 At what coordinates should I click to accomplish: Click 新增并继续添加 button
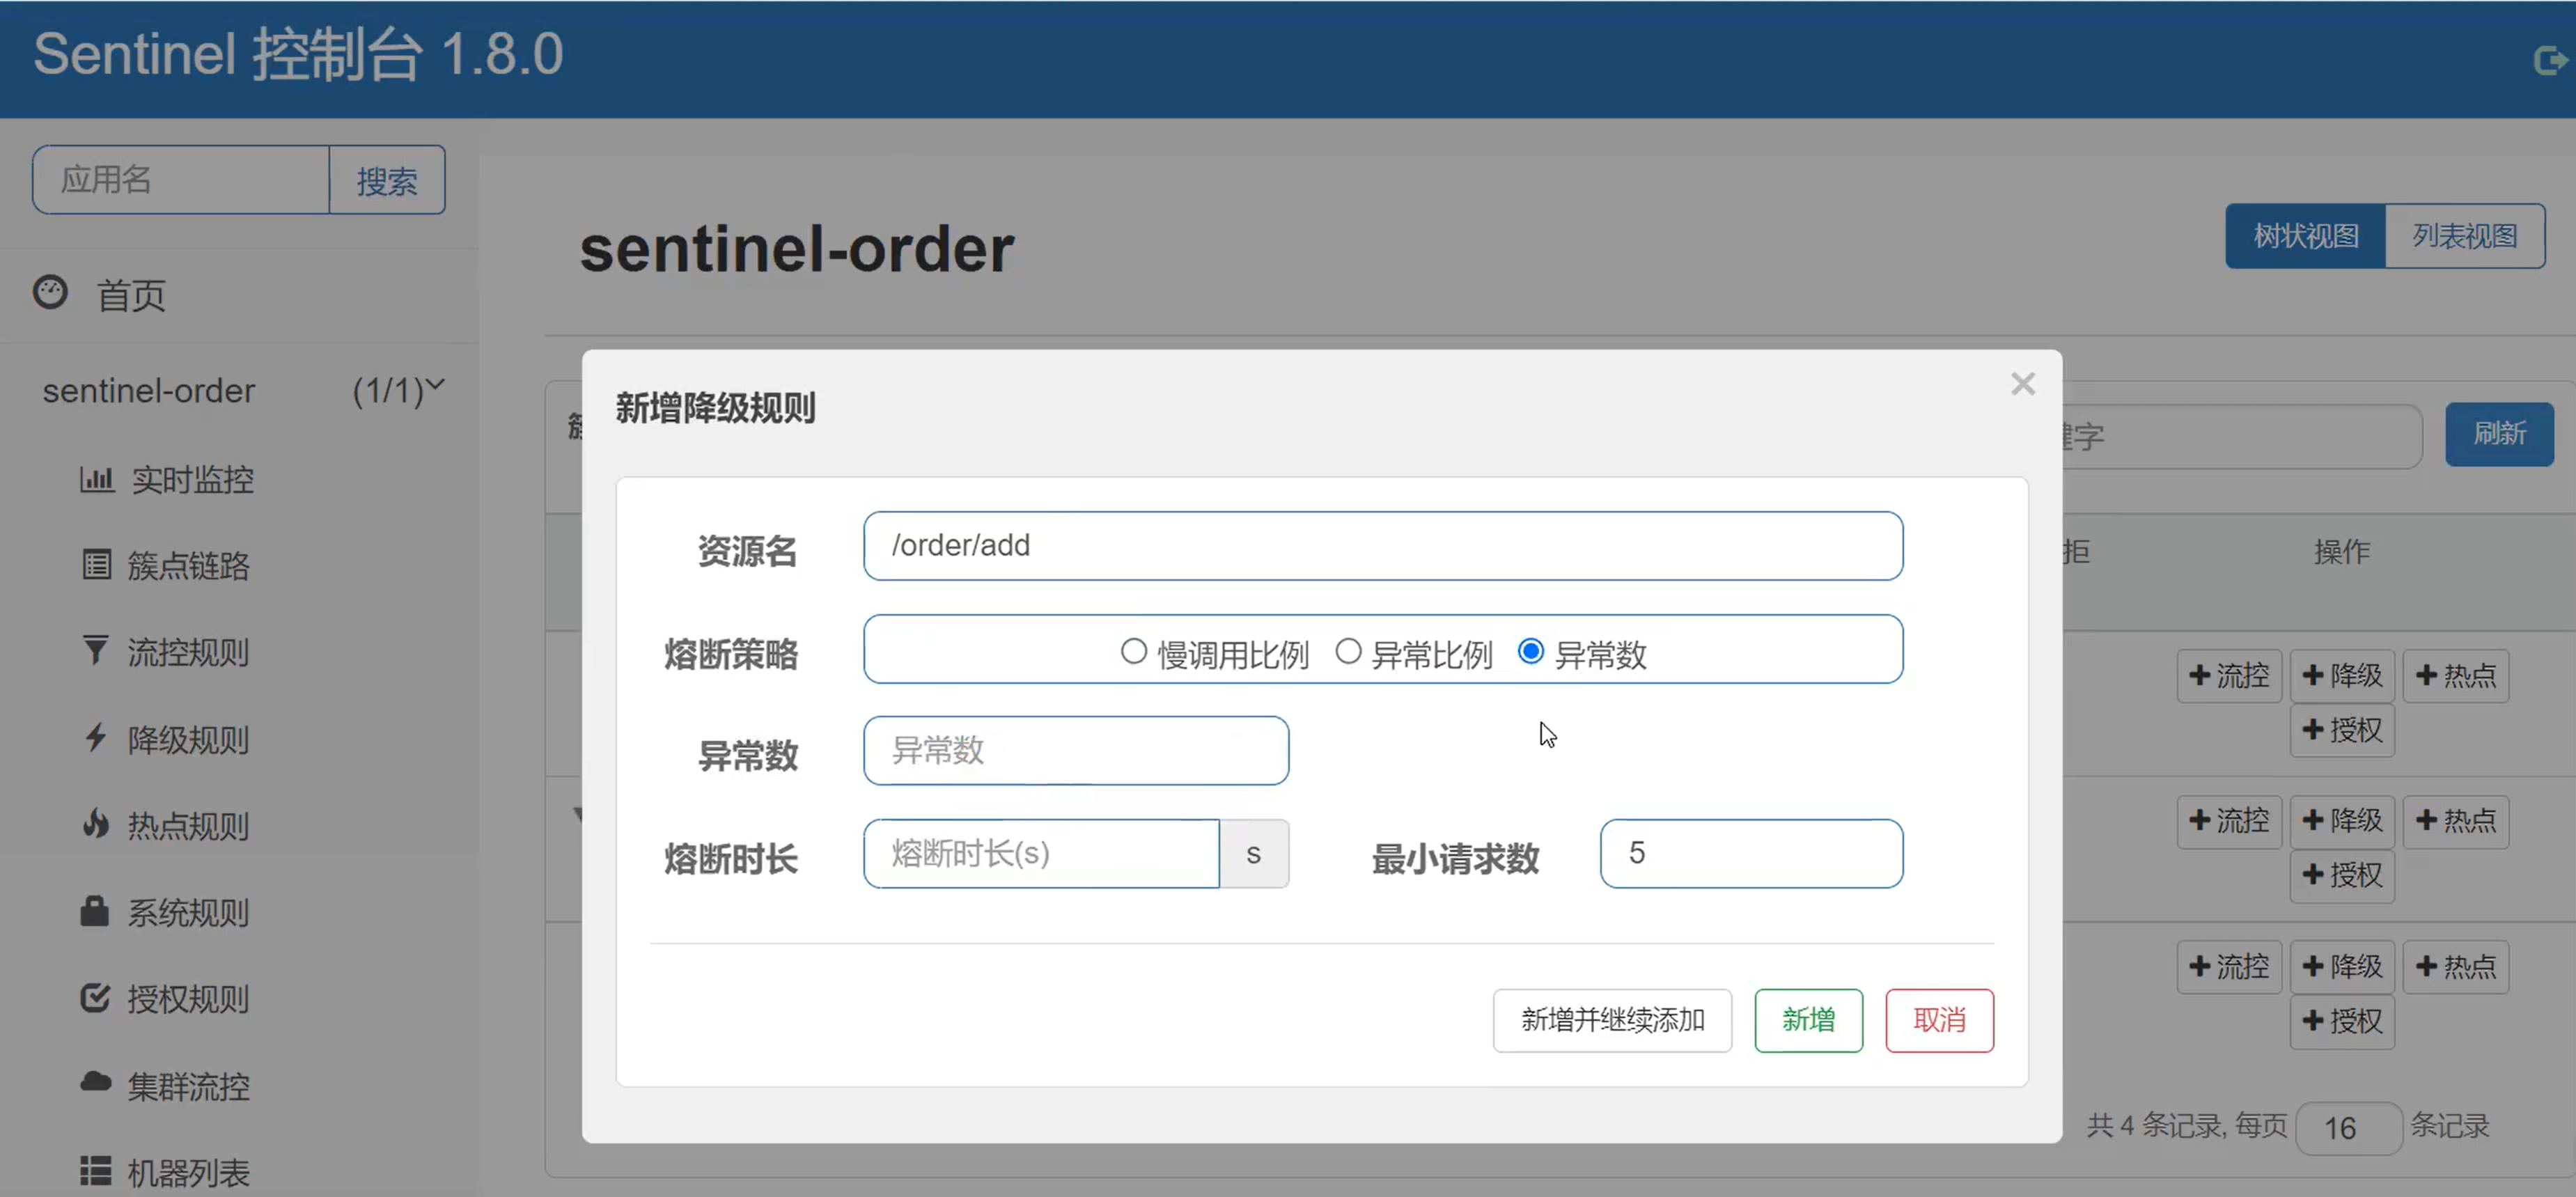1612,1020
